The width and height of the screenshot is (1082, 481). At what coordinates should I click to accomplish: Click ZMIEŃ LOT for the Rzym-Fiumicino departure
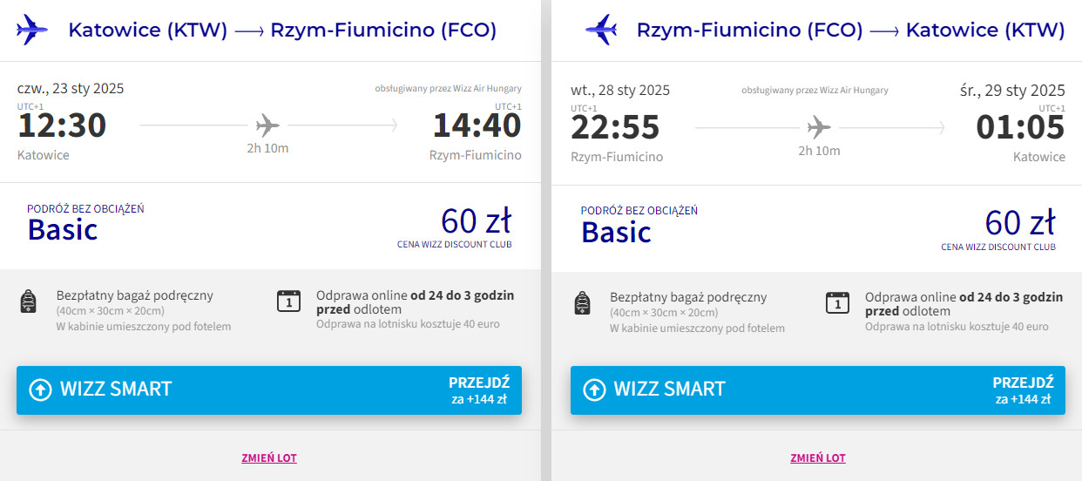click(x=818, y=457)
